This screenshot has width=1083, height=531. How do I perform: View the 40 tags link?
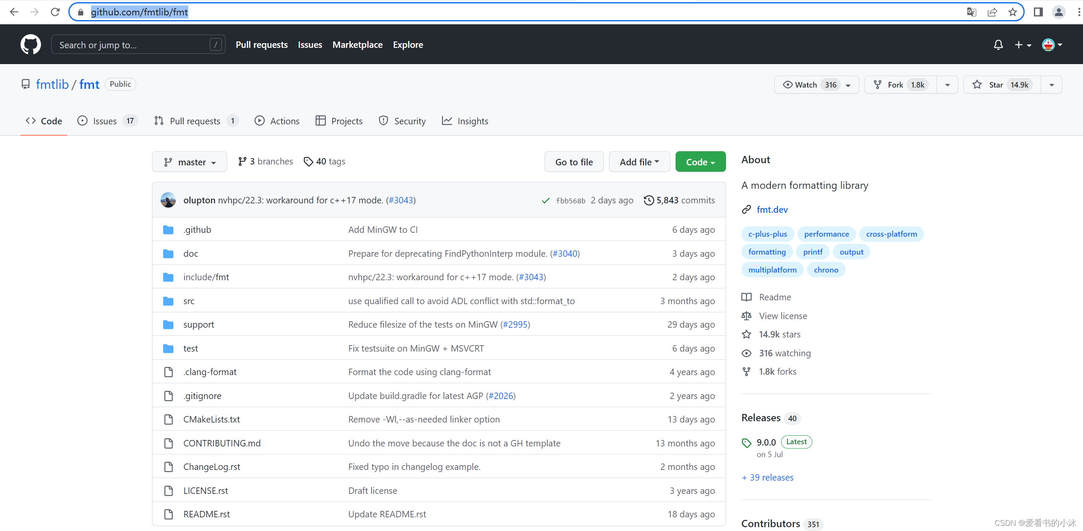coord(325,161)
